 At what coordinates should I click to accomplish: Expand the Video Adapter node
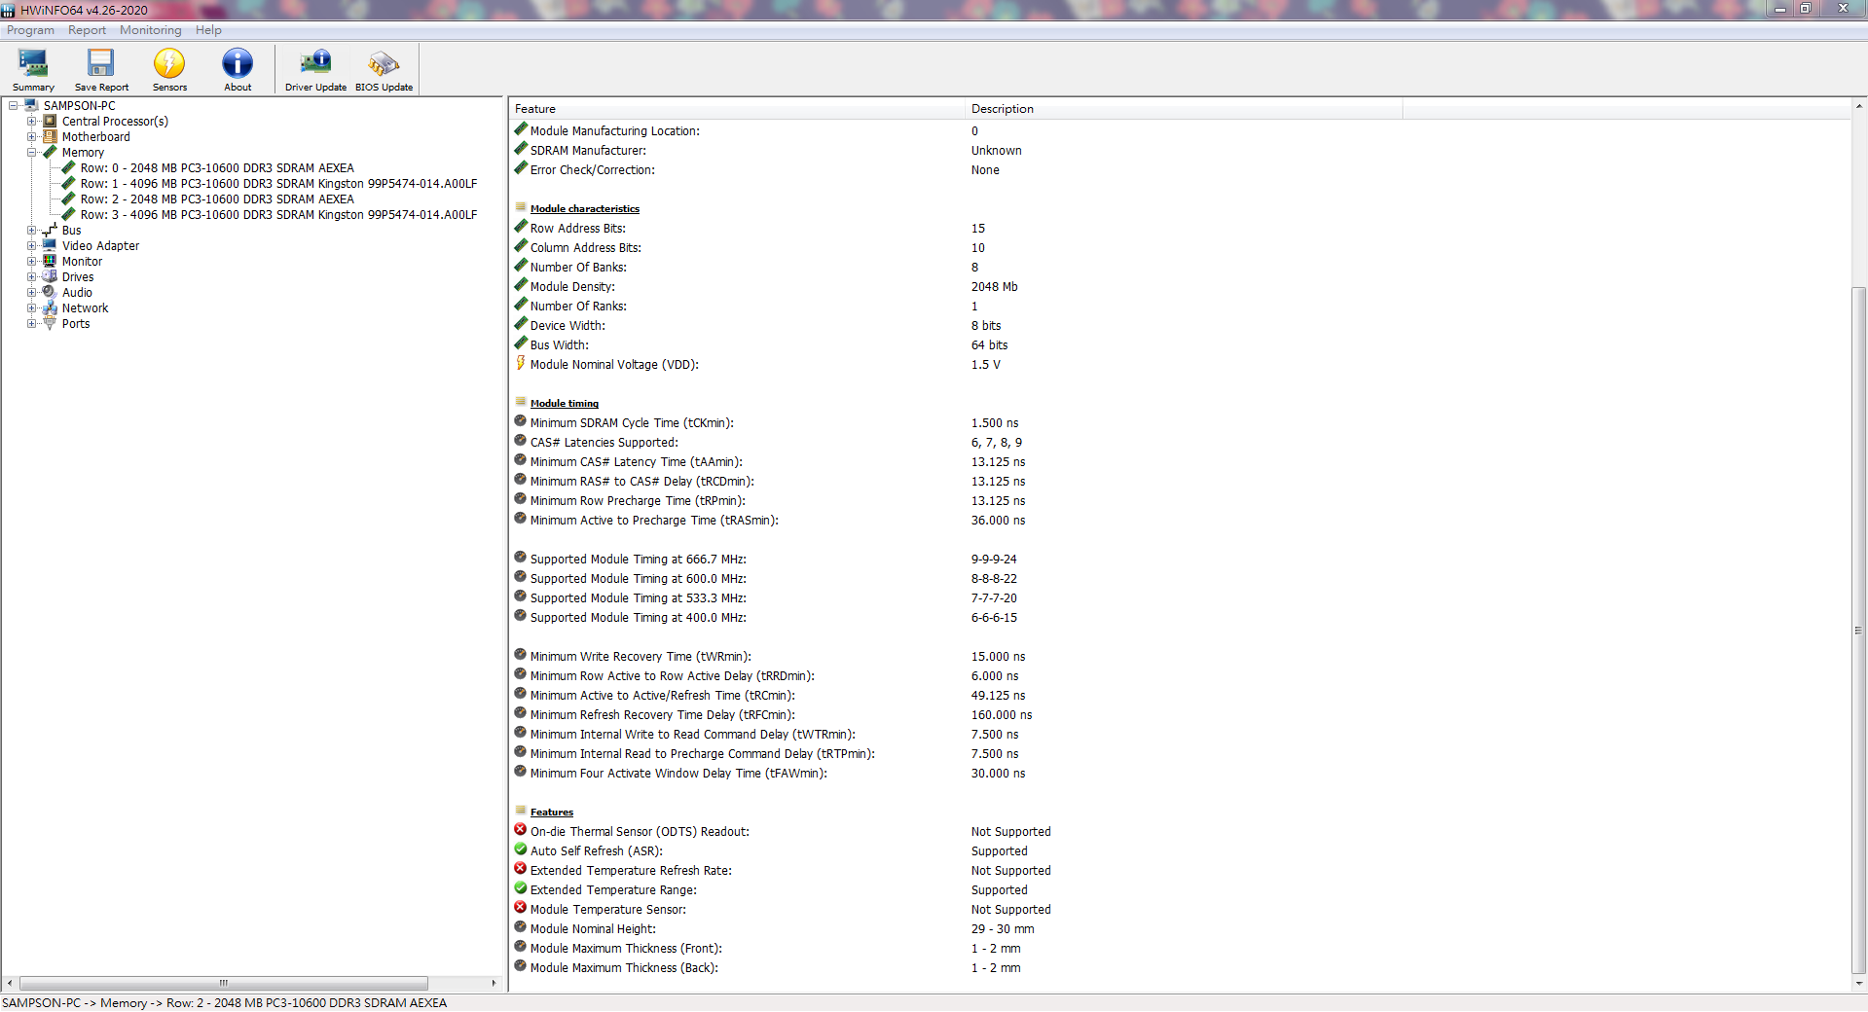tap(31, 245)
